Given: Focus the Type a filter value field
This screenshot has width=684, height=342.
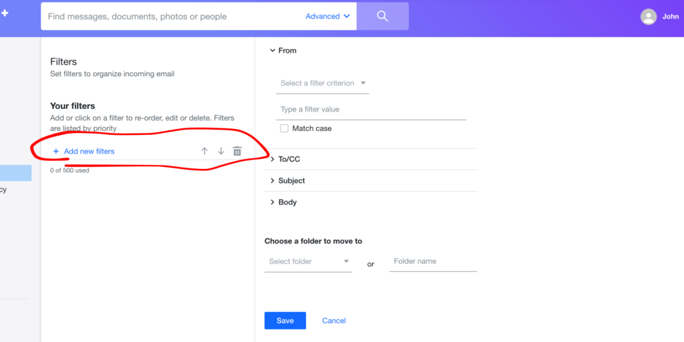Looking at the screenshot, I should click(x=371, y=110).
